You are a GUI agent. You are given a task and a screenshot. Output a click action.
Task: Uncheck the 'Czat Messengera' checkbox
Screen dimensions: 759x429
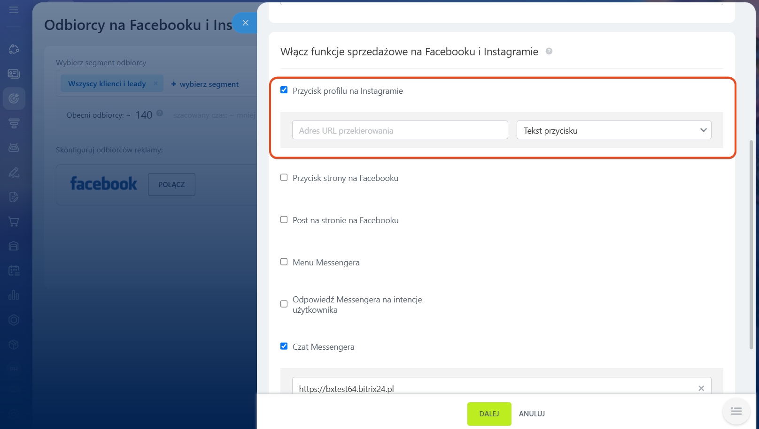(x=284, y=346)
